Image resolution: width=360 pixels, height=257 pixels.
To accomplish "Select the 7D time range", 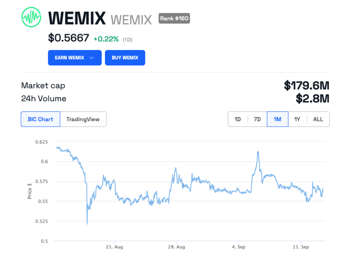I will [x=257, y=119].
